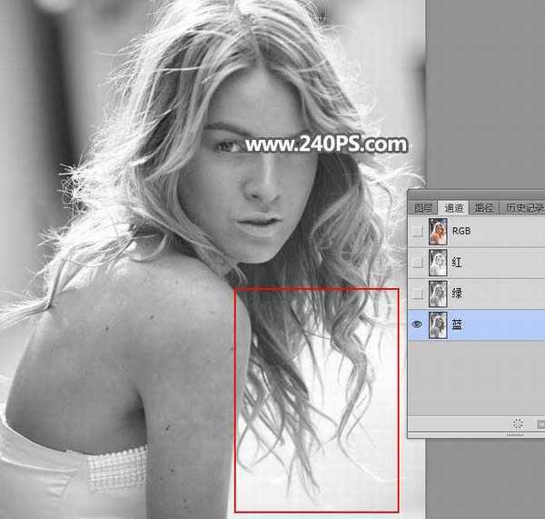Toggle visibility of the 绿 channel
This screenshot has height=519, width=545.
(417, 294)
